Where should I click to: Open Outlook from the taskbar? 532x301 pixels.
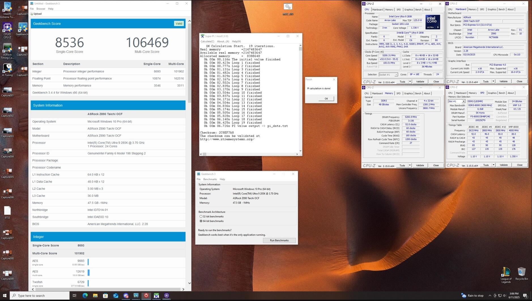pos(116,296)
